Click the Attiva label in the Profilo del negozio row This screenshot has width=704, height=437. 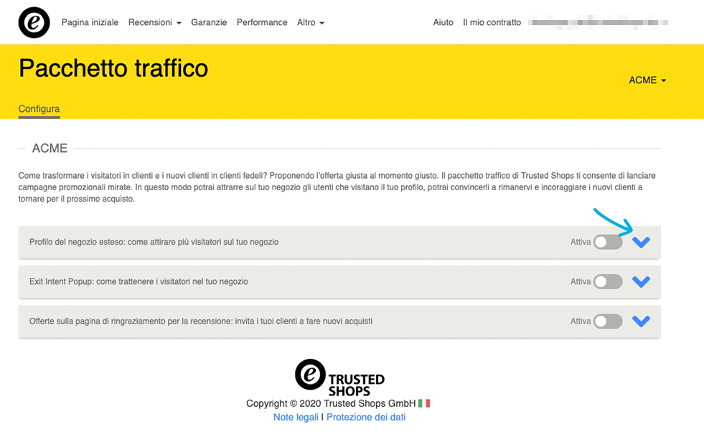[581, 242]
